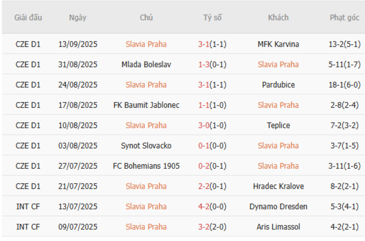Click the Ngày column header
Screen dimensions: 365x241
click(77, 17)
